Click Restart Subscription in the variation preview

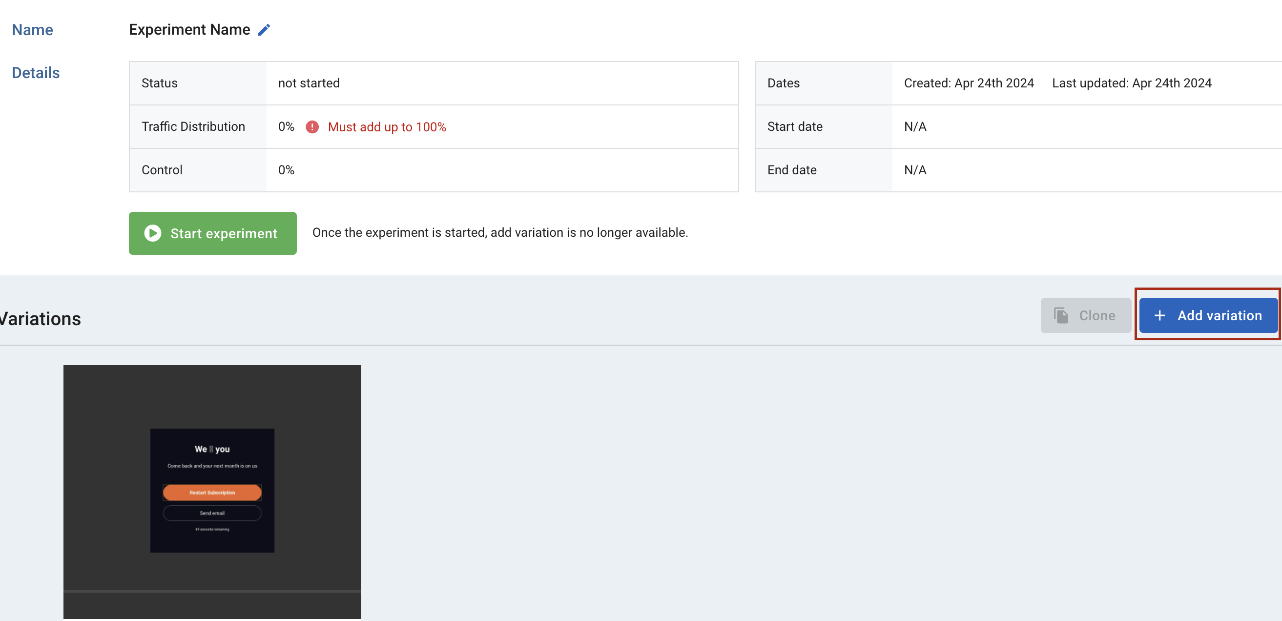pyautogui.click(x=212, y=492)
